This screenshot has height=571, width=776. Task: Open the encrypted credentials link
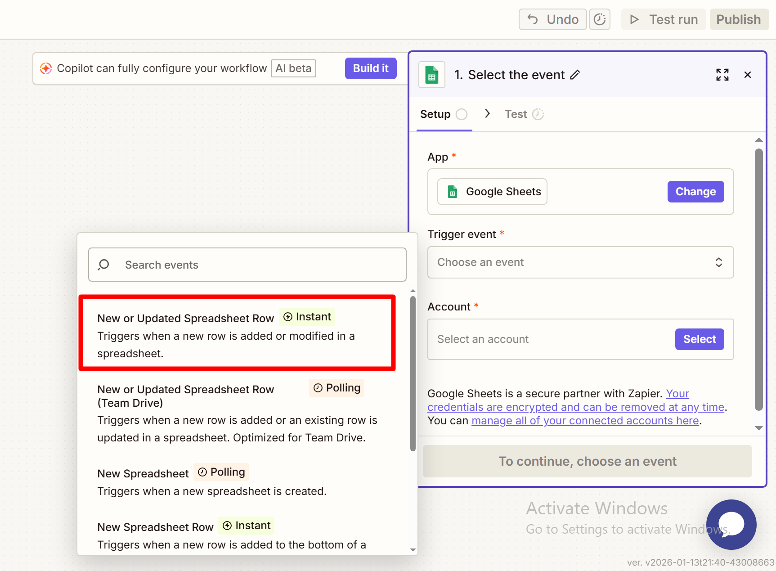(x=576, y=400)
